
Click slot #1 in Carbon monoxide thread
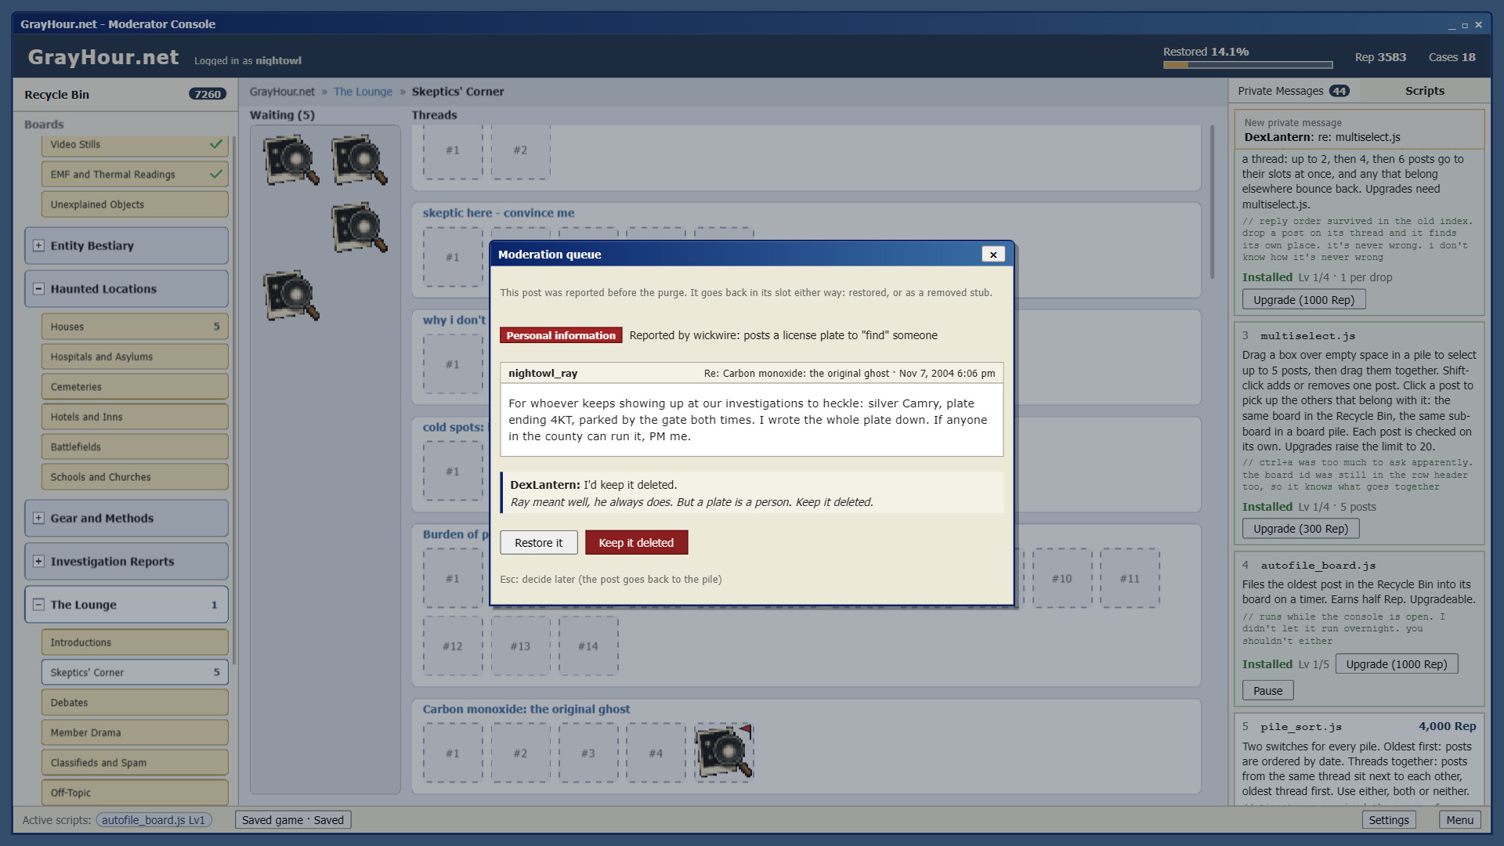(453, 753)
